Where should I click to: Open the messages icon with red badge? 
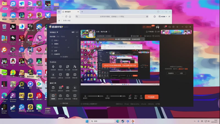click(165, 27)
